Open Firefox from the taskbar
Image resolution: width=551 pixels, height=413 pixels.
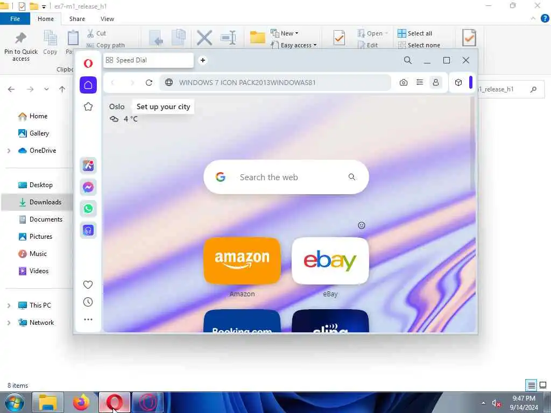[x=81, y=402]
